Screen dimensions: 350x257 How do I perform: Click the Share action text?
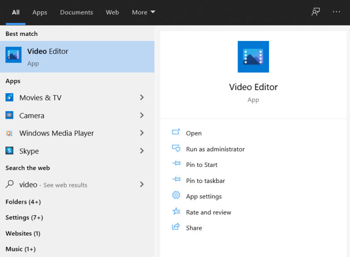[194, 228]
